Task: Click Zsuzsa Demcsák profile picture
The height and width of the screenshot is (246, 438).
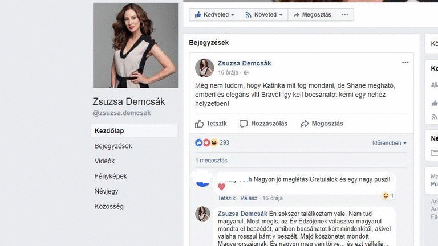Action: pyautogui.click(x=127, y=46)
